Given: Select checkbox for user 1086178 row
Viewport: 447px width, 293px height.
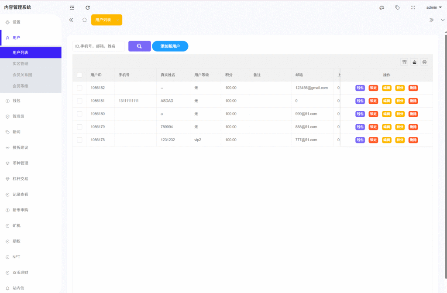Looking at the screenshot, I should click(x=79, y=140).
